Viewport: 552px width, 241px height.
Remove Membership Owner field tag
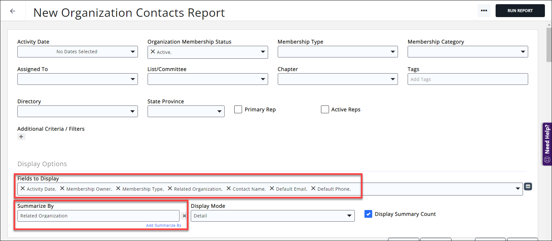(x=62, y=188)
